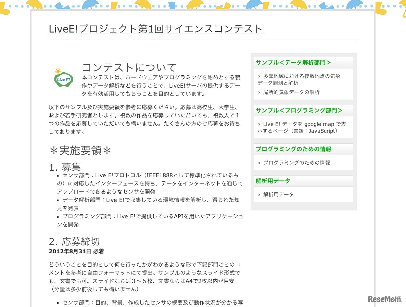Image resolution: width=406 pixels, height=307 pixels.
Task: Open 多摩地域における複数地点の気象データ観測と解析 sample link
Action: click(299, 79)
